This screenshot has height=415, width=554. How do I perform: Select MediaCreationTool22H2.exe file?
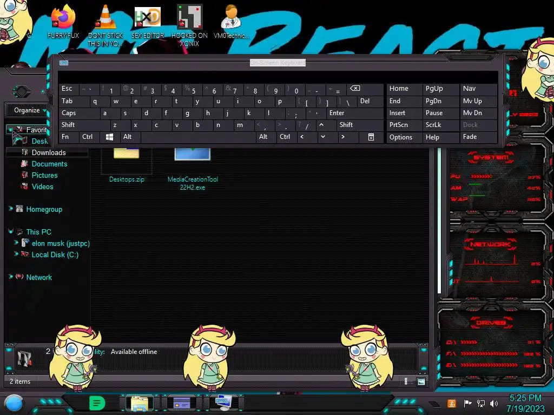(x=193, y=169)
